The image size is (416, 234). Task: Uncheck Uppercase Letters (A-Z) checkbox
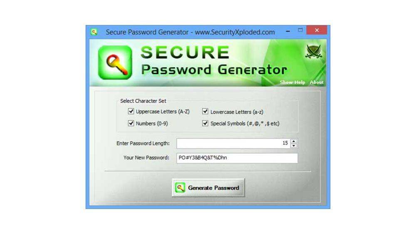131,111
